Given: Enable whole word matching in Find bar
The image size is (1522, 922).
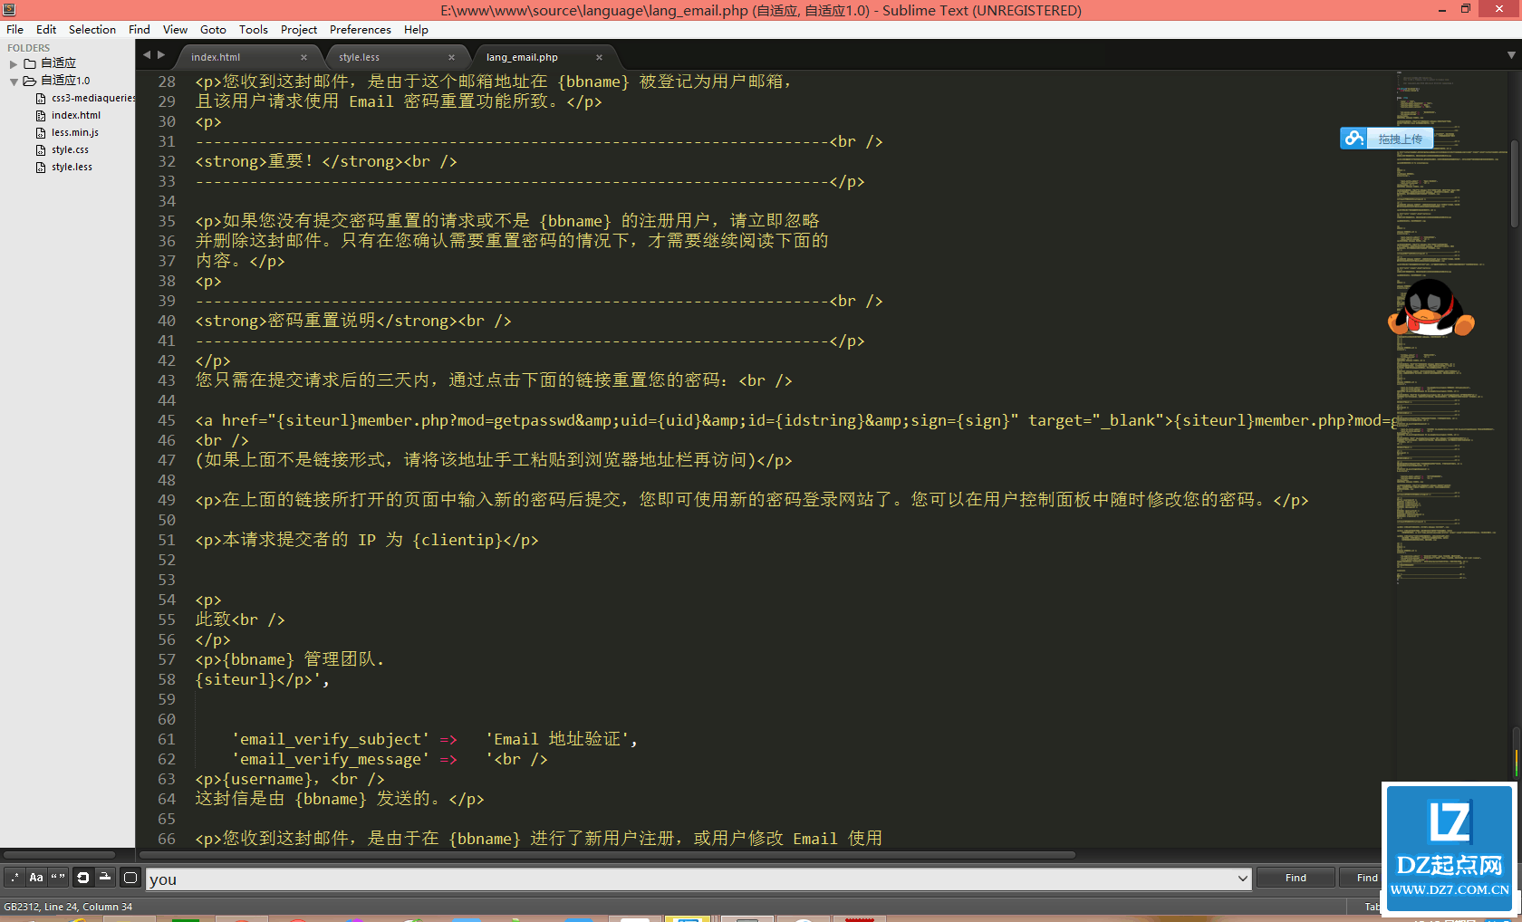Looking at the screenshot, I should tap(57, 877).
